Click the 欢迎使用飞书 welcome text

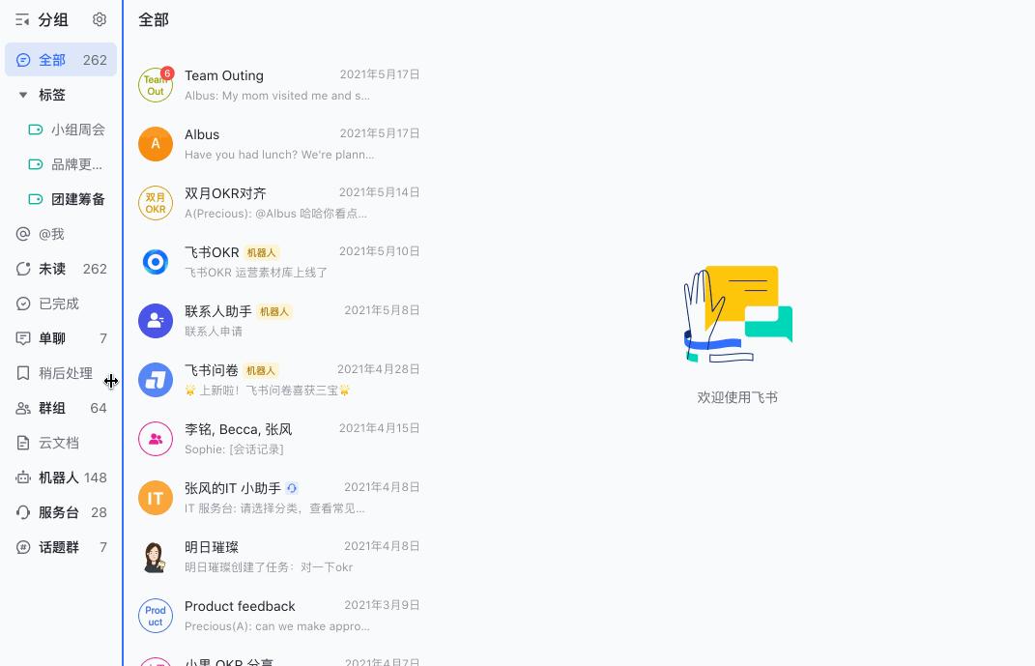[737, 397]
